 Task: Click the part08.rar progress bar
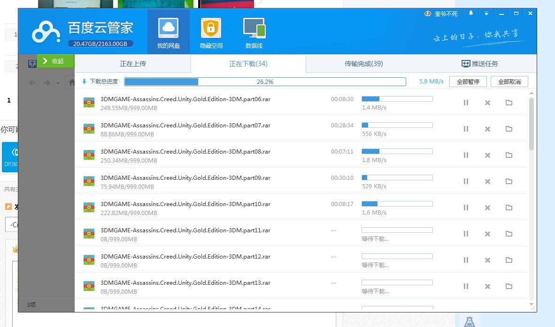(397, 151)
